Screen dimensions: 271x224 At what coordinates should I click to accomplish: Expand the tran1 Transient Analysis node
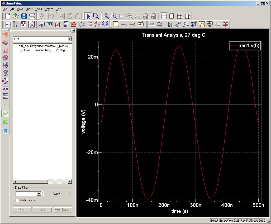(x=21, y=50)
